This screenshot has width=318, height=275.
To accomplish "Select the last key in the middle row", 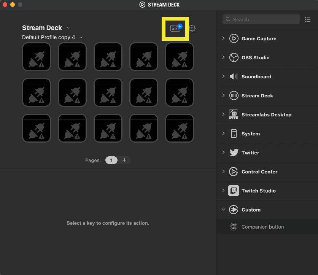I will click(x=180, y=92).
